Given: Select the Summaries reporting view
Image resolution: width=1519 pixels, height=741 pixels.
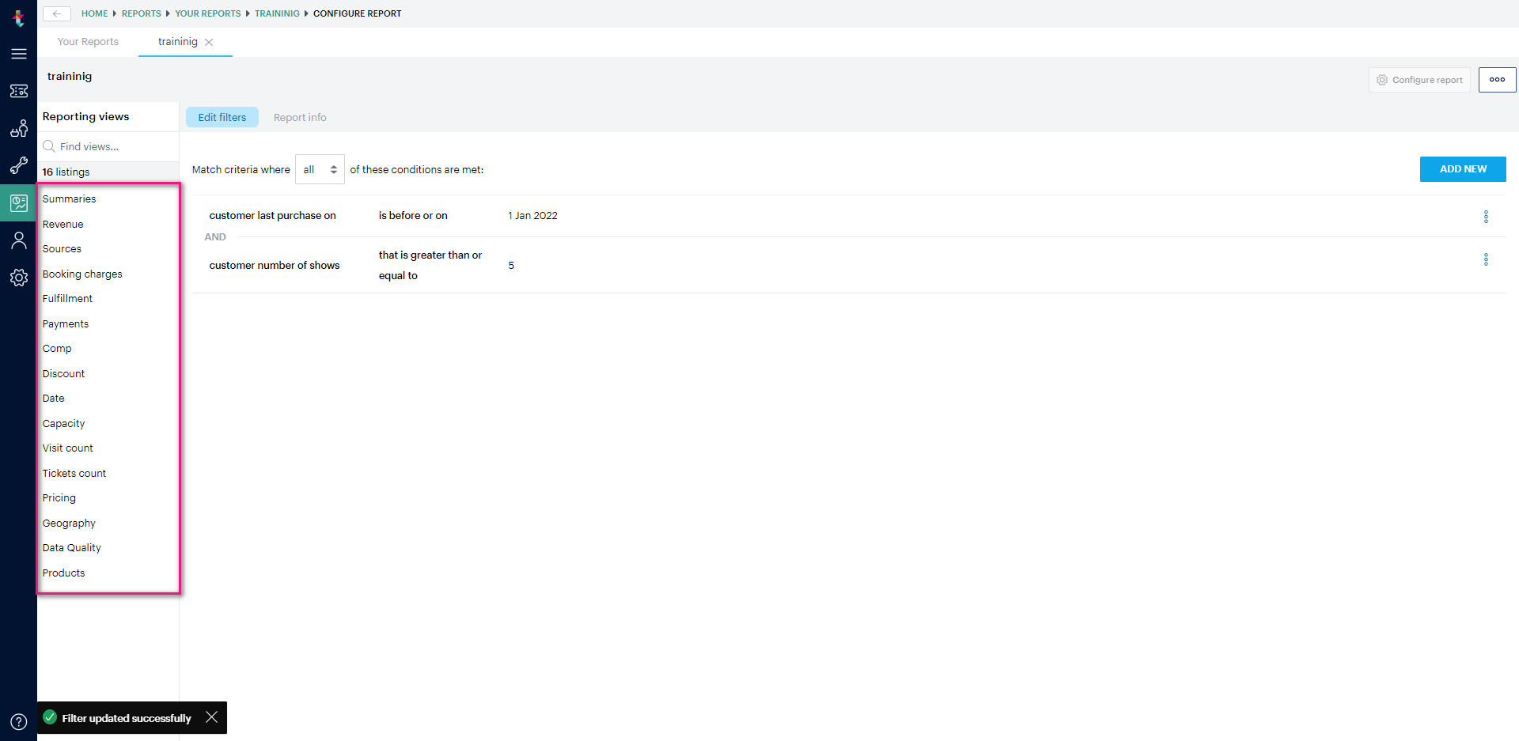Looking at the screenshot, I should pos(69,199).
